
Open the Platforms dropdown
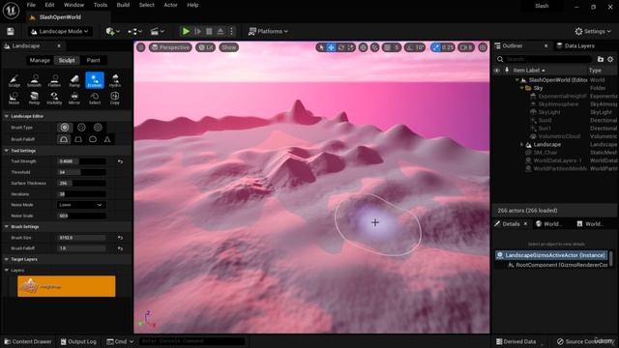(x=268, y=31)
